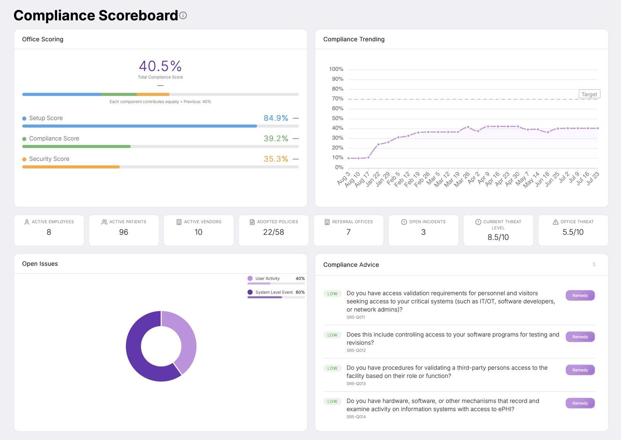Click the 40.5% Total Compliance Score value
Image resolution: width=621 pixels, height=440 pixels.
160,66
